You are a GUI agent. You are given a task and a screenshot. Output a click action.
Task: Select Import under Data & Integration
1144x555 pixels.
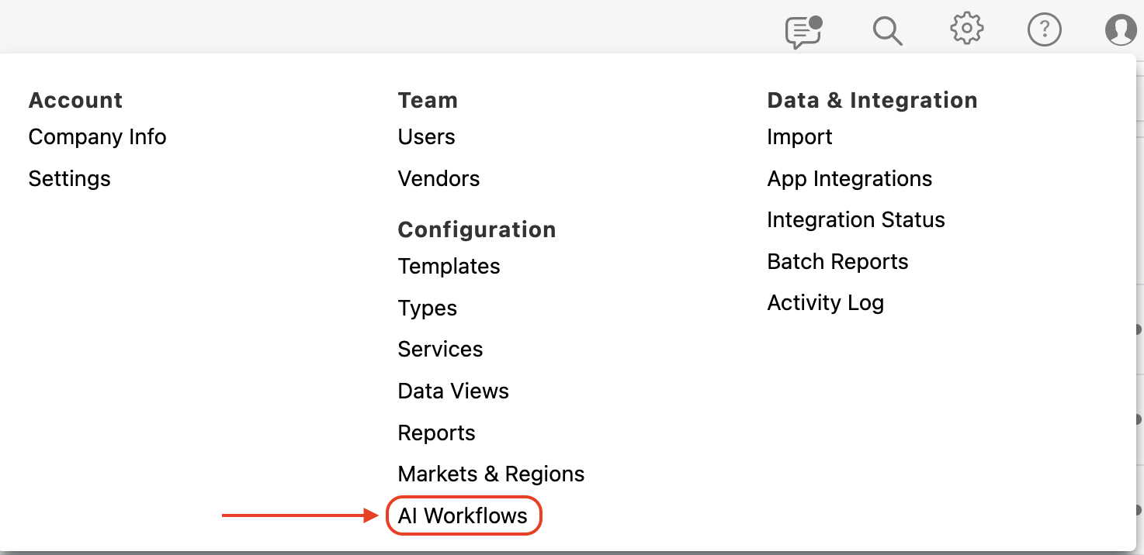[799, 137]
